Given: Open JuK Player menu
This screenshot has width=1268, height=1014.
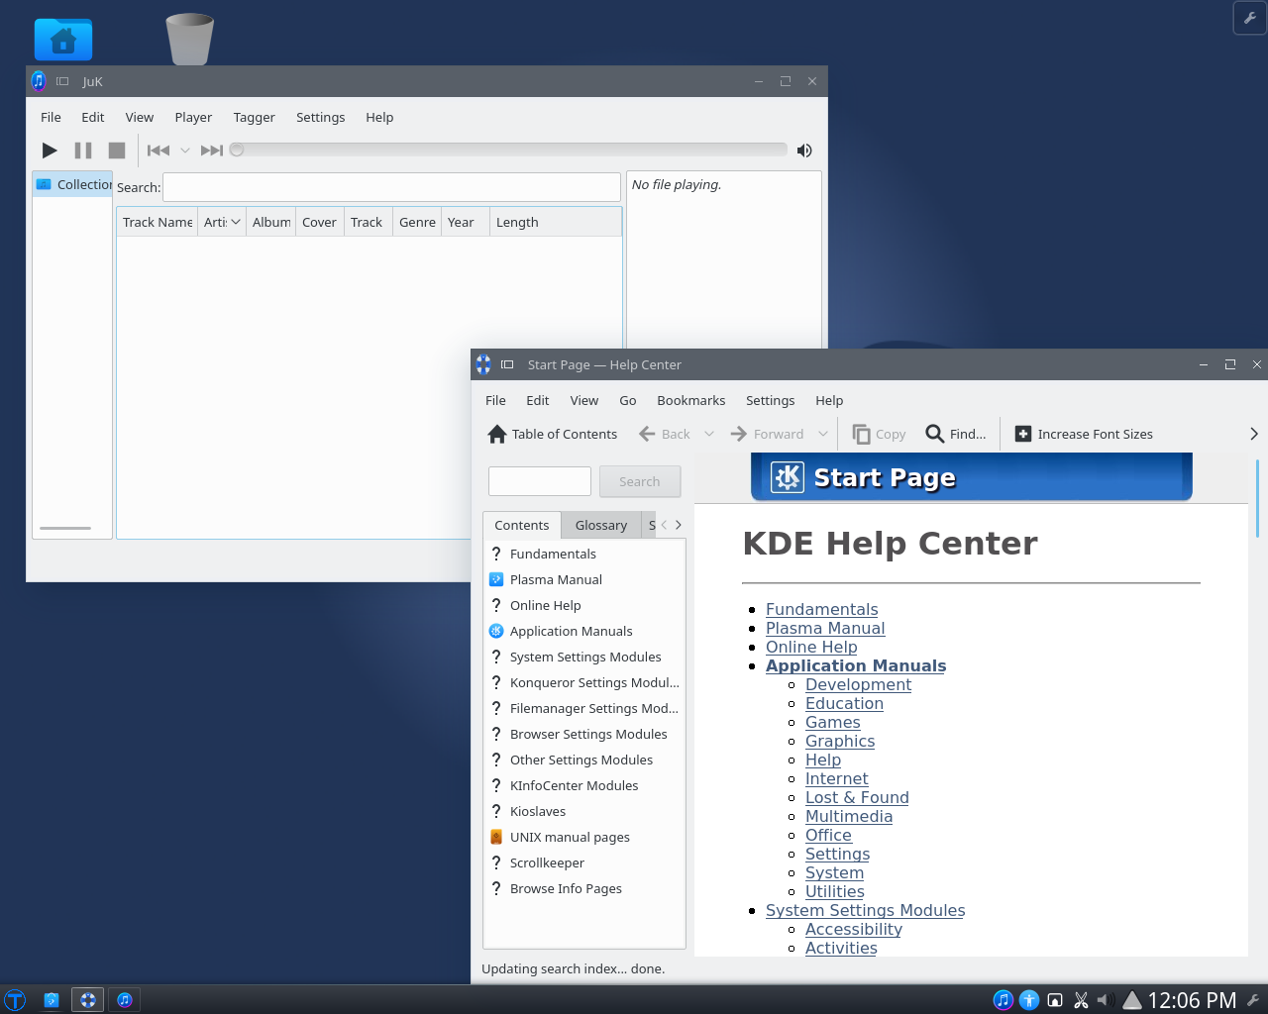Looking at the screenshot, I should (x=193, y=117).
